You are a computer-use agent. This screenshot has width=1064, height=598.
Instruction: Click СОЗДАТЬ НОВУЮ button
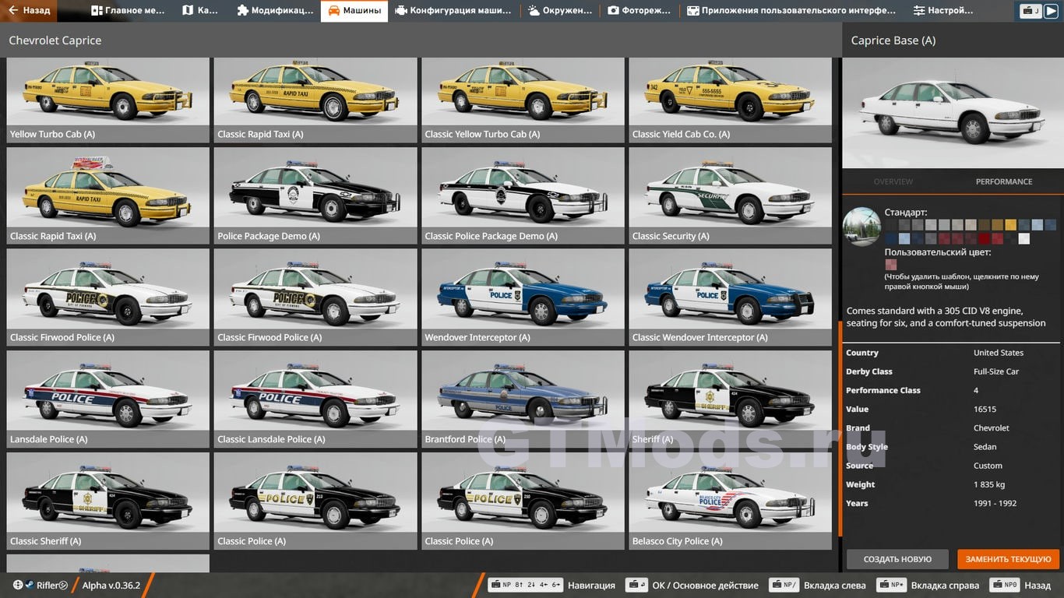click(x=897, y=559)
